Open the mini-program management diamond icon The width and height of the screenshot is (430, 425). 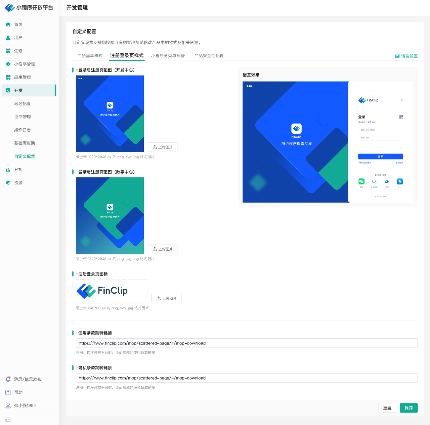(x=8, y=64)
